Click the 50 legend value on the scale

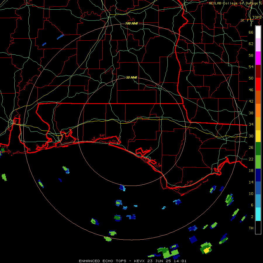[x=251, y=78]
